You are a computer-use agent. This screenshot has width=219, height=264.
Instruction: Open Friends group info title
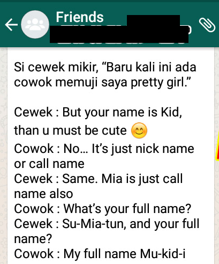(80, 17)
